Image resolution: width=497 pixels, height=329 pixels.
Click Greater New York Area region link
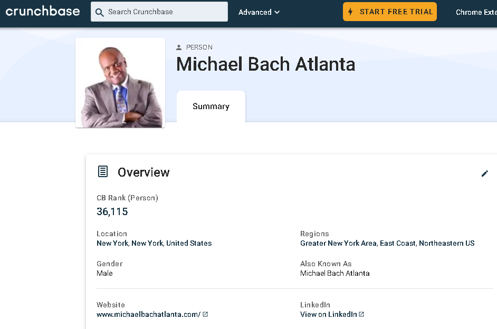[338, 243]
